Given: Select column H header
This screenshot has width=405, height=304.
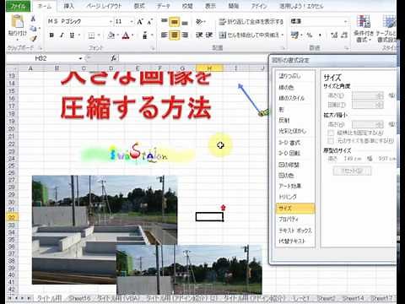Looking at the screenshot, I should pyautogui.click(x=209, y=68).
